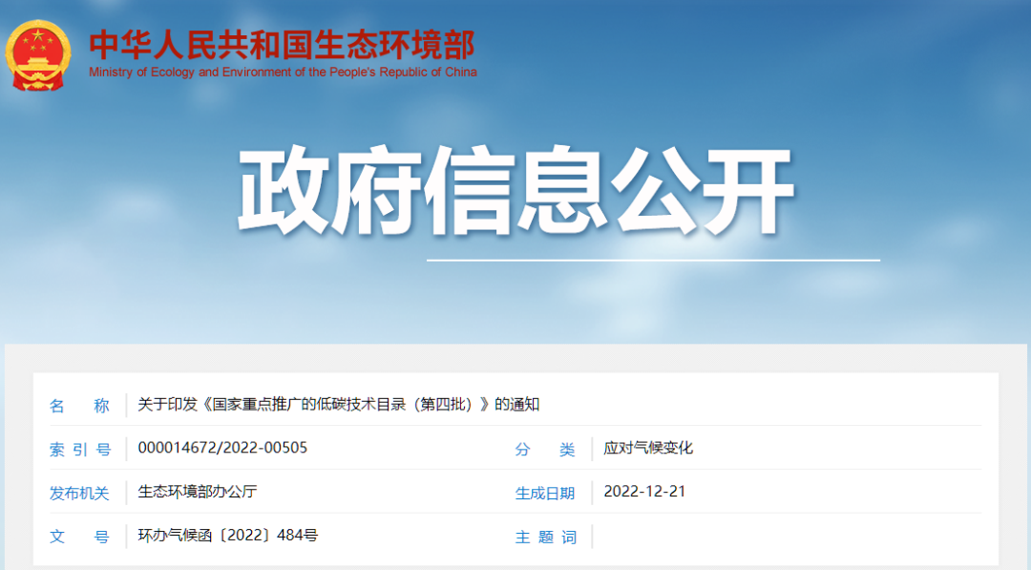Click the 主题词 field label
The width and height of the screenshot is (1031, 570).
545,537
